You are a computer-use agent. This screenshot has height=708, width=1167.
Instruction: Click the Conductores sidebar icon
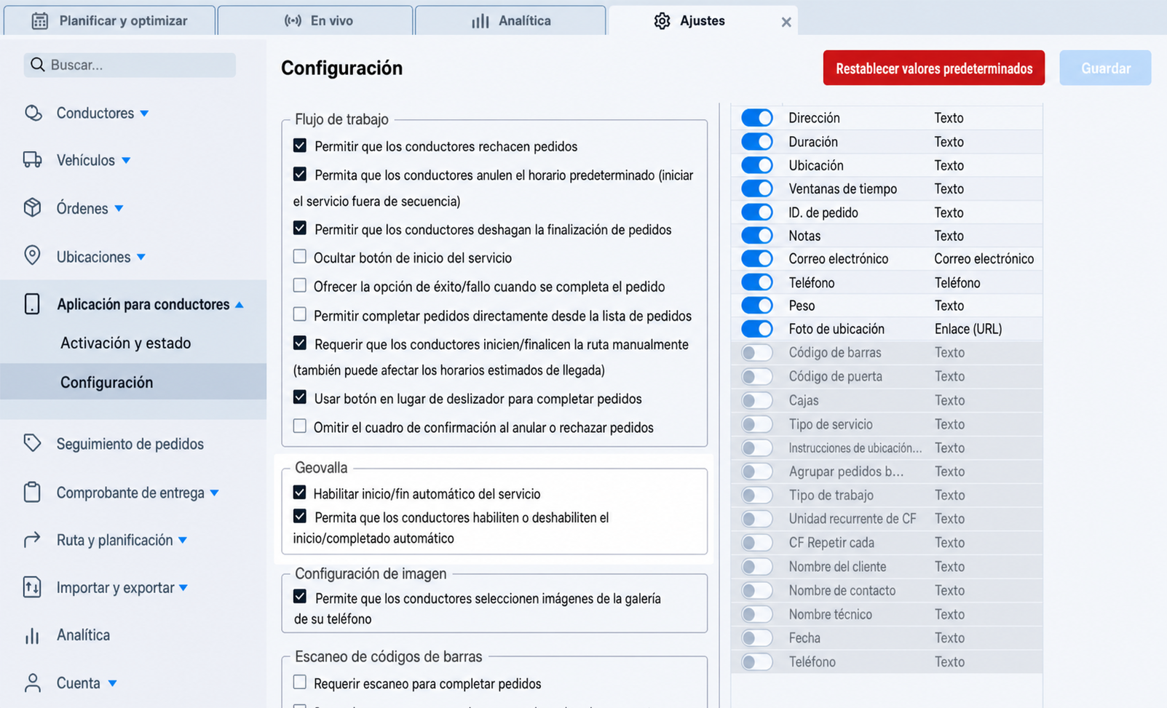(33, 113)
